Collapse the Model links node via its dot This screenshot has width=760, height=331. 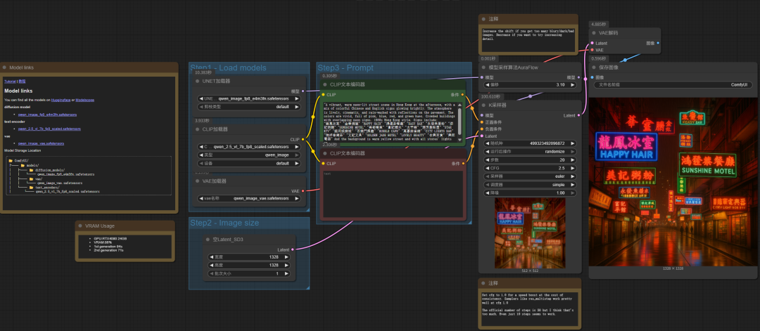pos(4,67)
